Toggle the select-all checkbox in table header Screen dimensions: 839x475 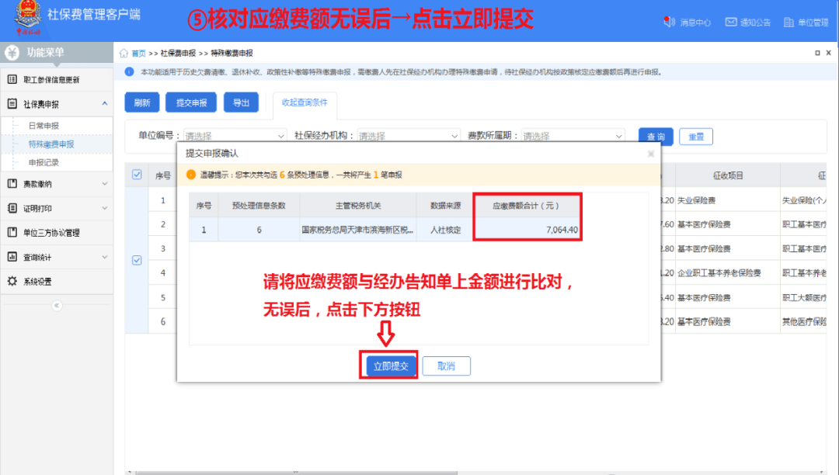click(137, 175)
